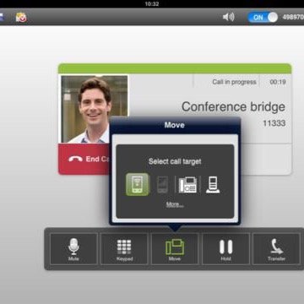Image resolution: width=304 pixels, height=304 pixels.
Task: Click the clock showing 10:32
Action: tap(152, 3)
